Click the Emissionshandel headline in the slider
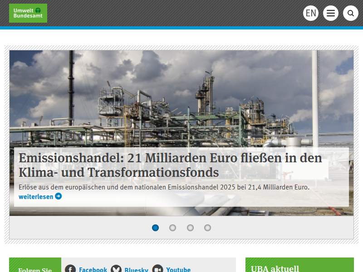 [x=170, y=165]
